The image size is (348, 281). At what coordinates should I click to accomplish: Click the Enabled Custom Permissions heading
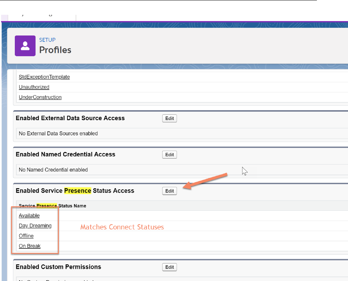point(58,267)
